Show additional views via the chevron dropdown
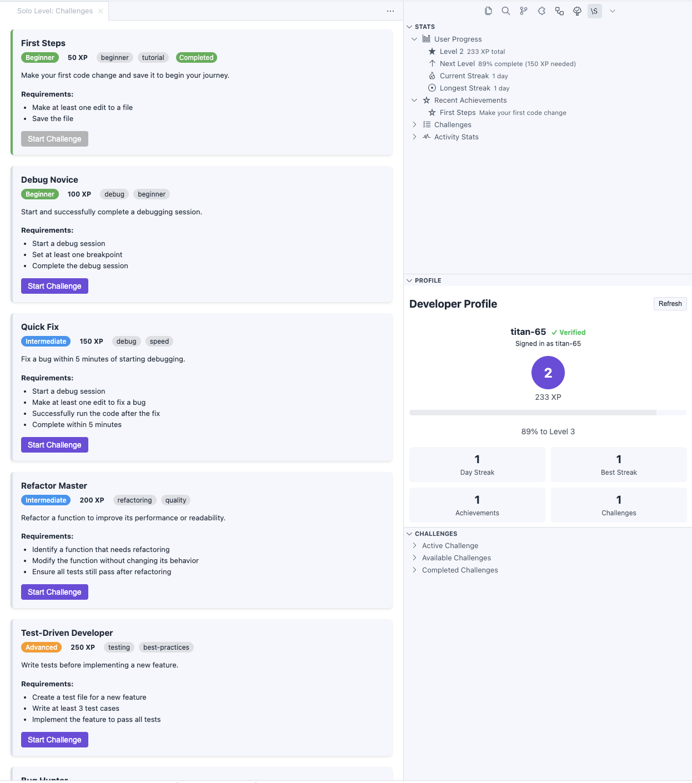 [x=613, y=11]
